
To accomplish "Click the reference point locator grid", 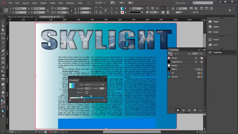I will tap(6, 10).
